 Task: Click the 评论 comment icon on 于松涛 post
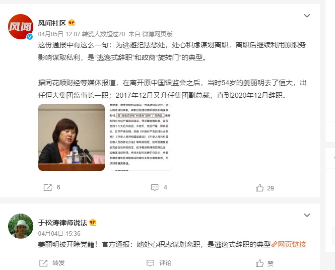click(x=151, y=263)
